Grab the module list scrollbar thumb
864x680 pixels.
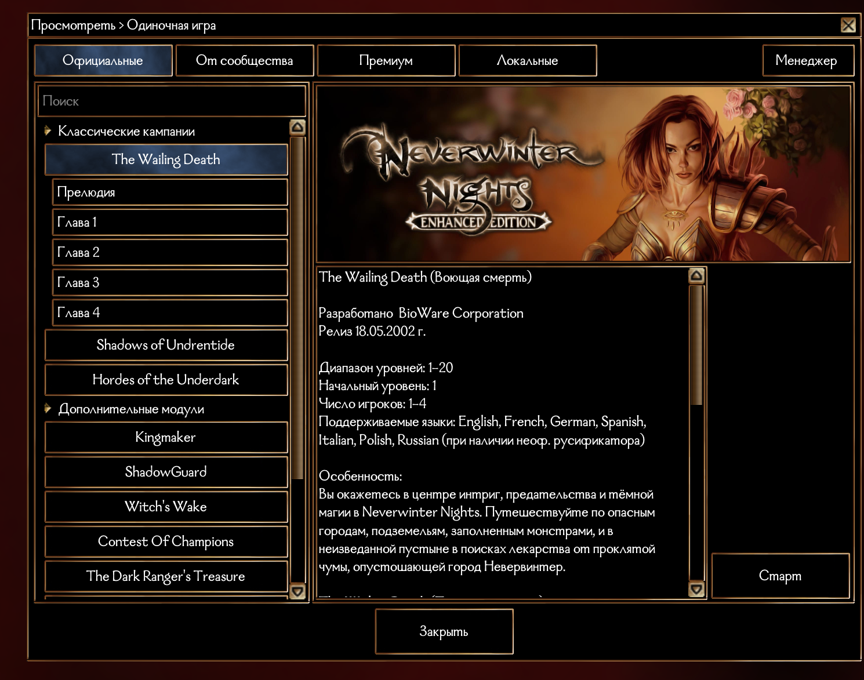point(297,307)
